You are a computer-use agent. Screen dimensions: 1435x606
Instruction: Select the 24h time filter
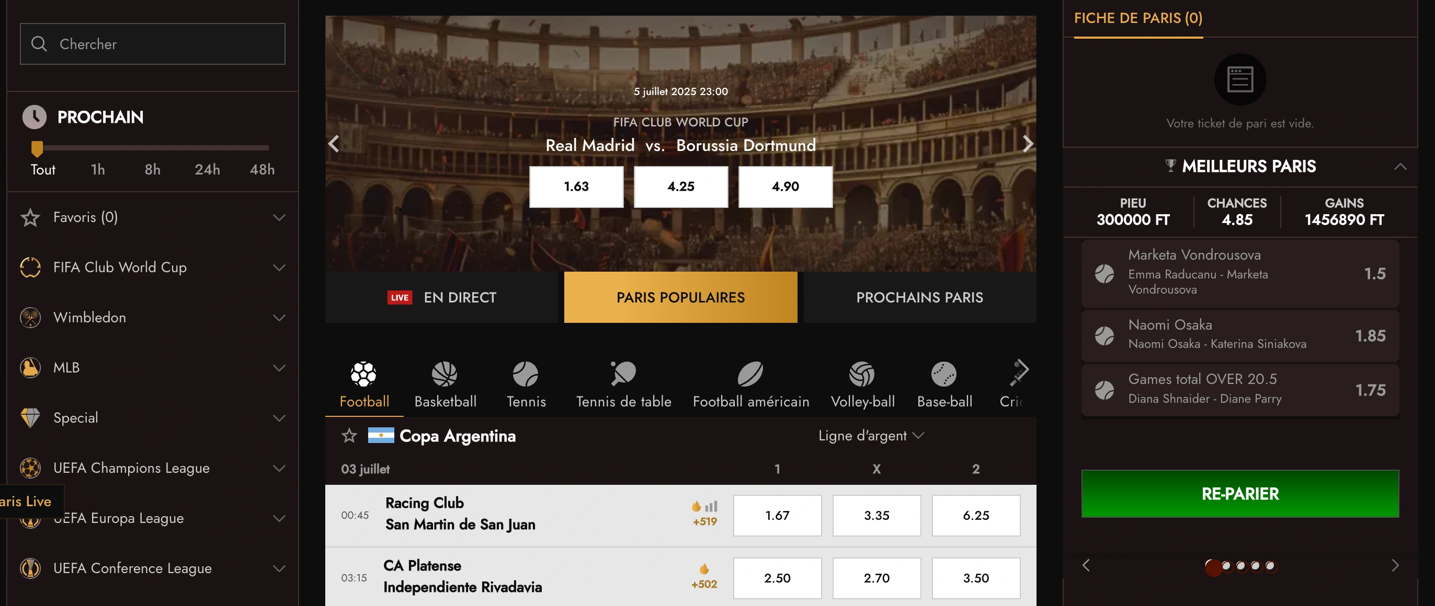point(207,170)
